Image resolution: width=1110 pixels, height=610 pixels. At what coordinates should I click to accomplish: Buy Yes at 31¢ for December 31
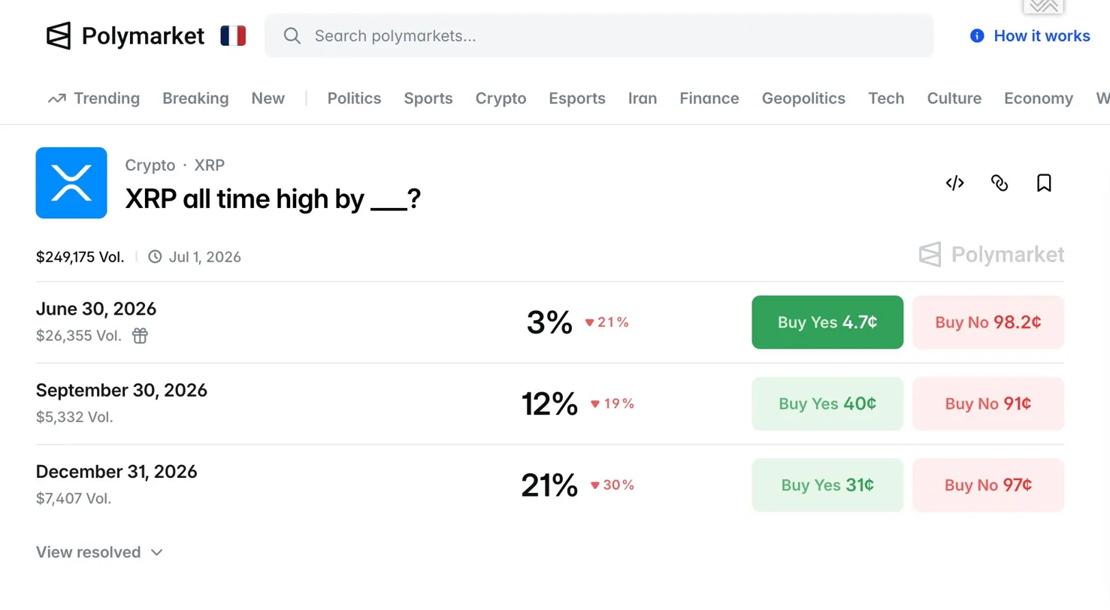(827, 485)
